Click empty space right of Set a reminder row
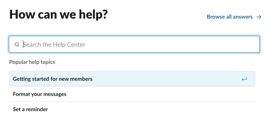The width and height of the screenshot is (273, 123). [152, 109]
